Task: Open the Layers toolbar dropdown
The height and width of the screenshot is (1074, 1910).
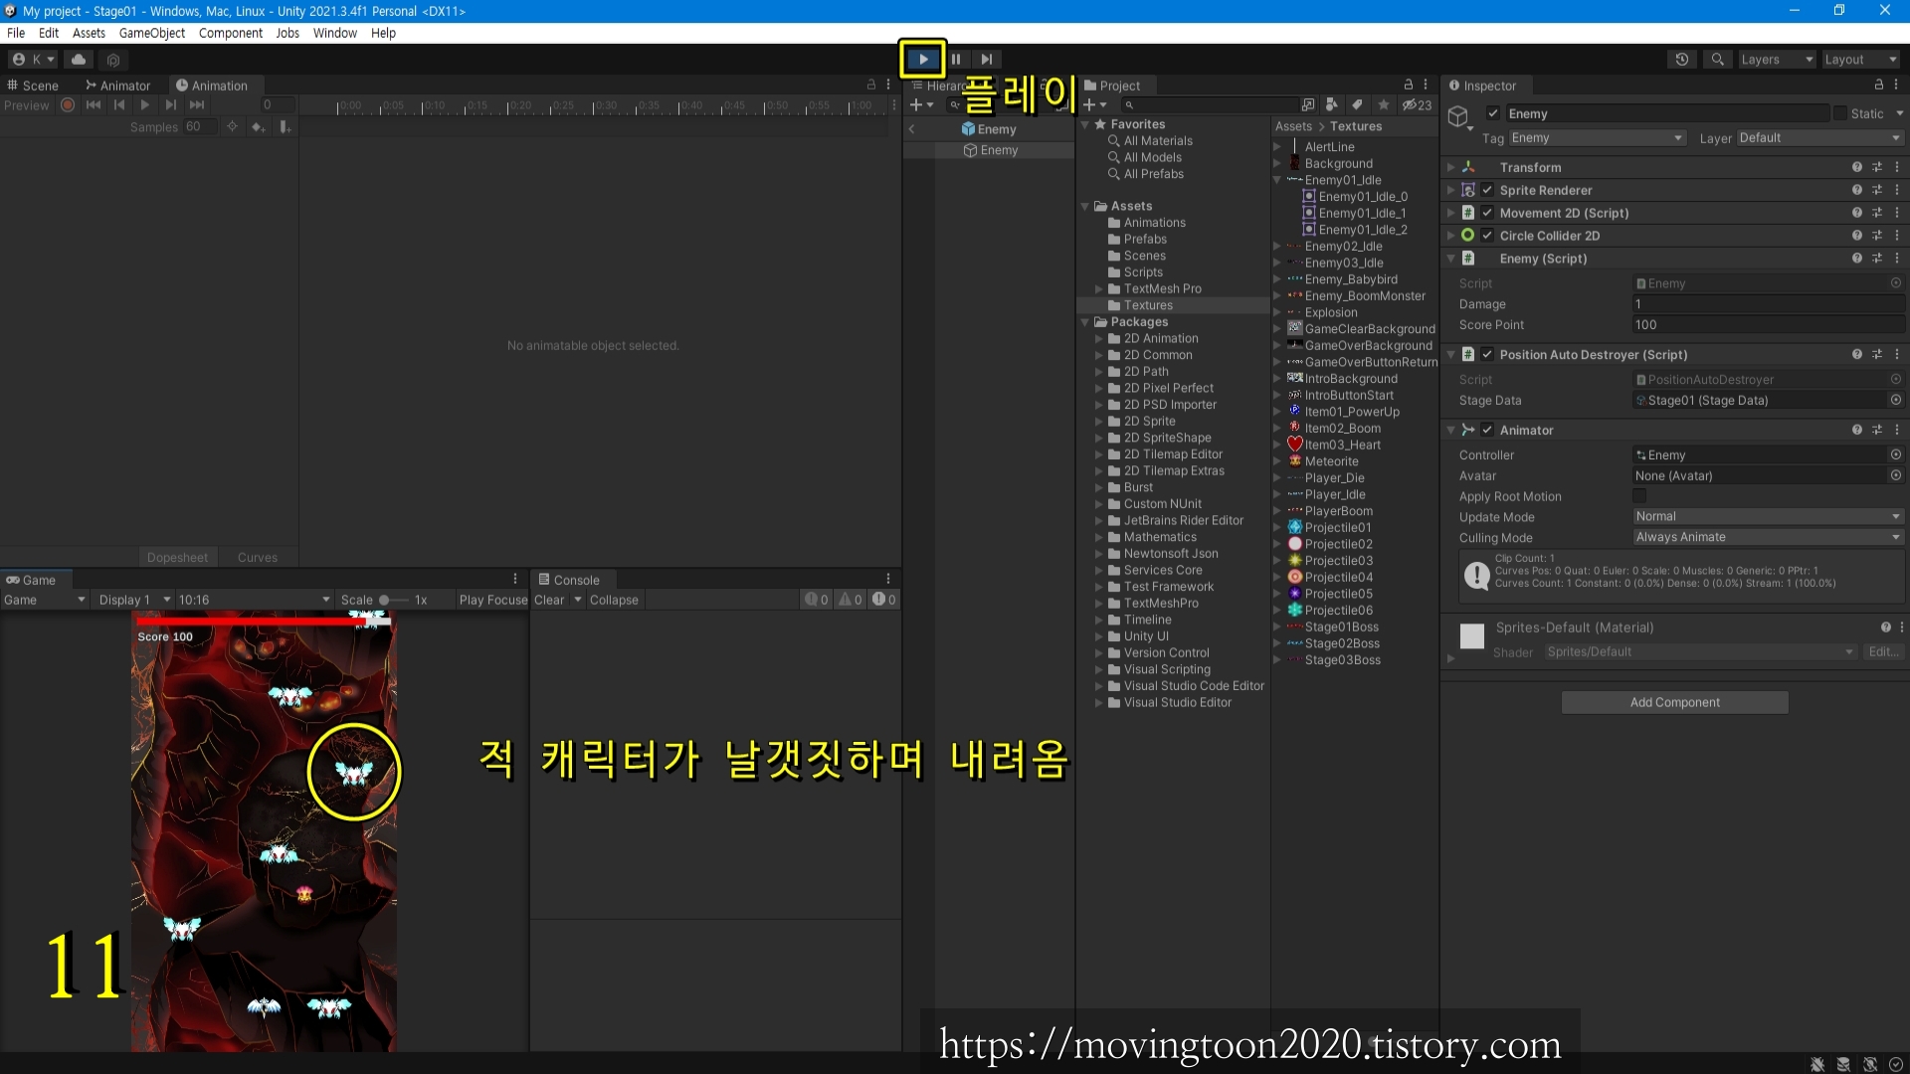Action: [1777, 60]
